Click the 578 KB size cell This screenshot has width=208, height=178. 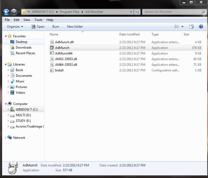point(196,48)
